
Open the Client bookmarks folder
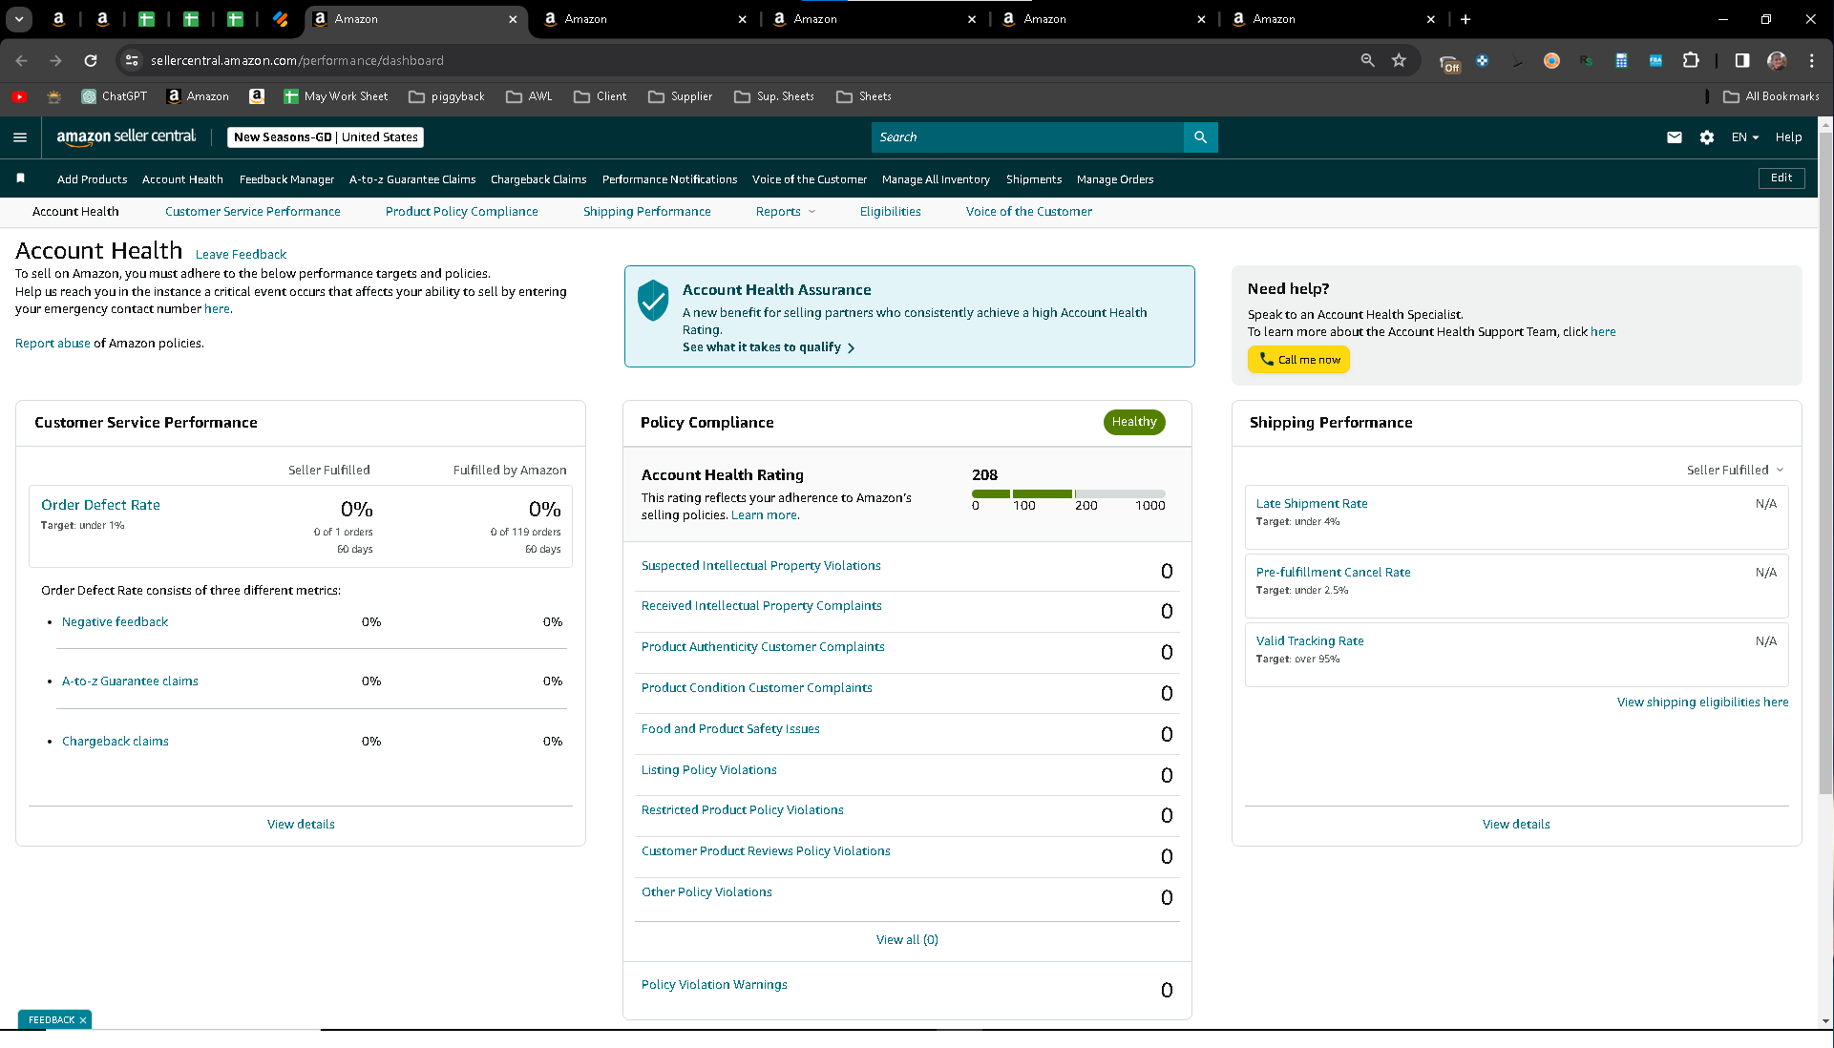(x=601, y=96)
